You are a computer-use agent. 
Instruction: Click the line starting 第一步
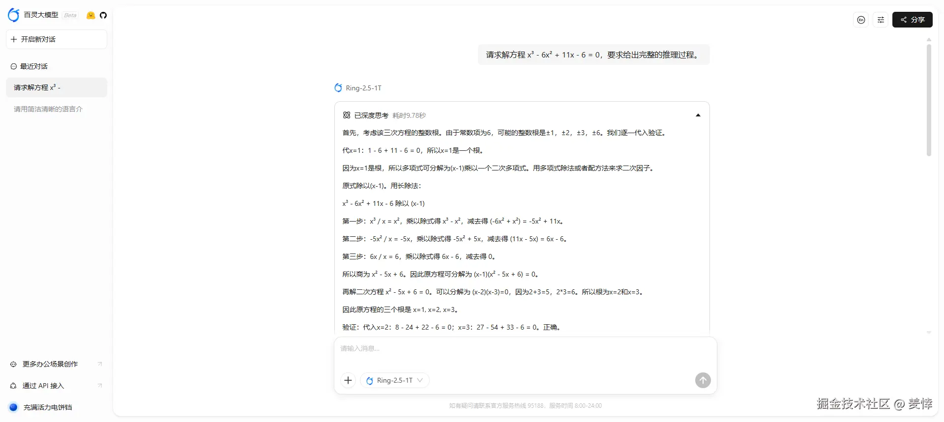click(x=453, y=221)
